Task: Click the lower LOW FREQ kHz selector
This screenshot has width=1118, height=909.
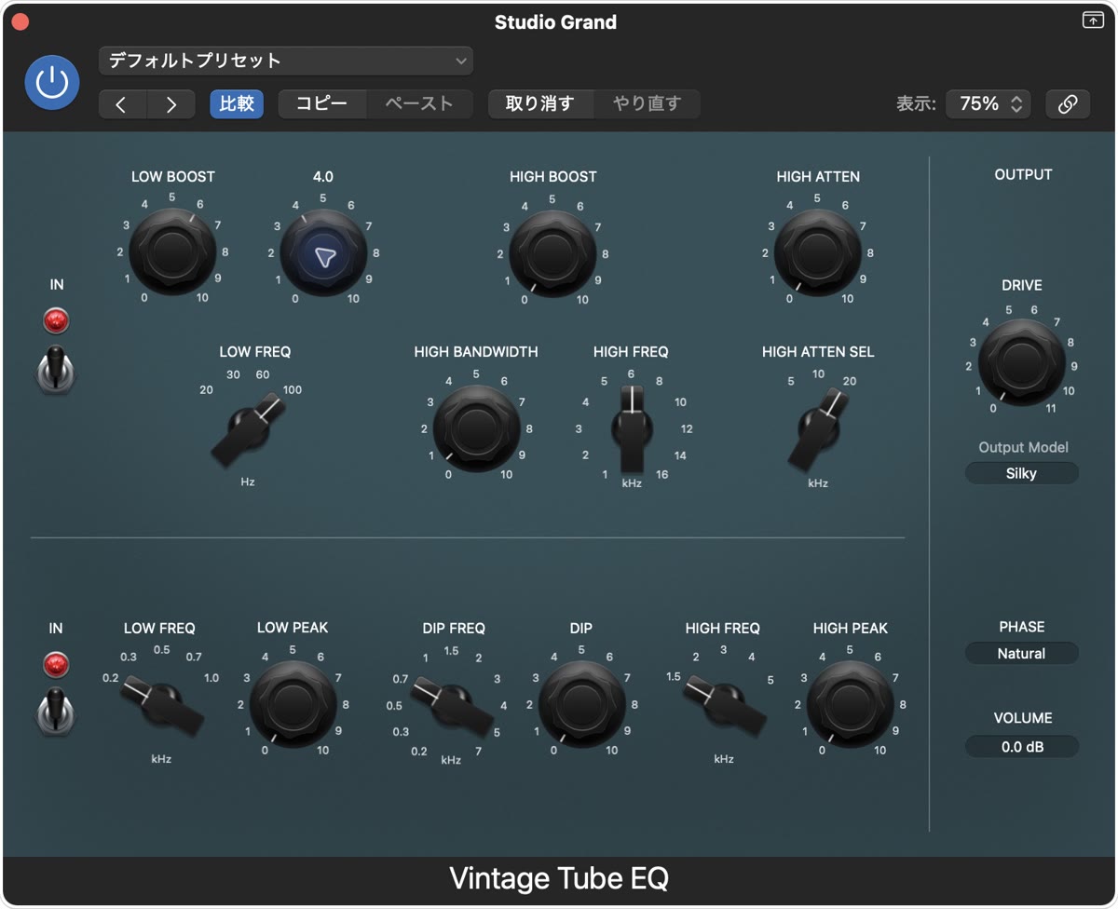Action: (x=164, y=704)
